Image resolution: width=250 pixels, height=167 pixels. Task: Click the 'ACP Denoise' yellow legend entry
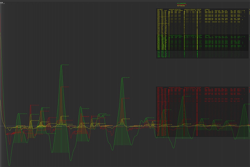[181, 6]
